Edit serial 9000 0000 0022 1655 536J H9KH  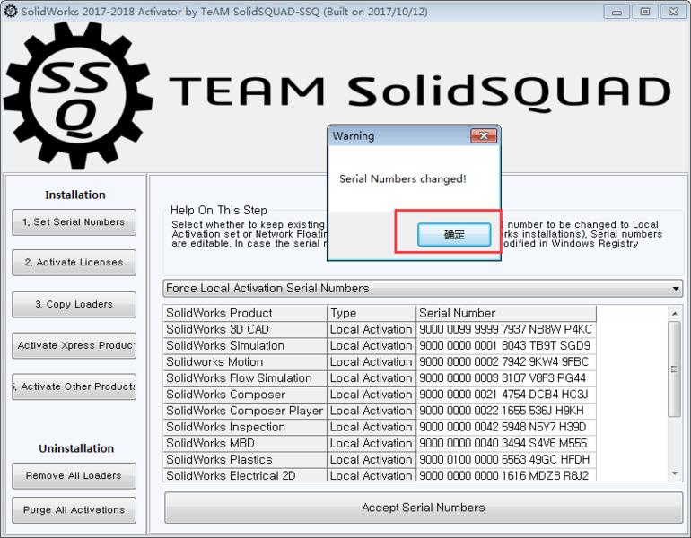506,411
